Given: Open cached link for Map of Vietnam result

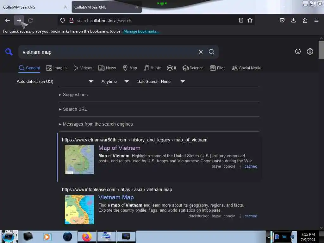Looking at the screenshot, I should pyautogui.click(x=251, y=166).
